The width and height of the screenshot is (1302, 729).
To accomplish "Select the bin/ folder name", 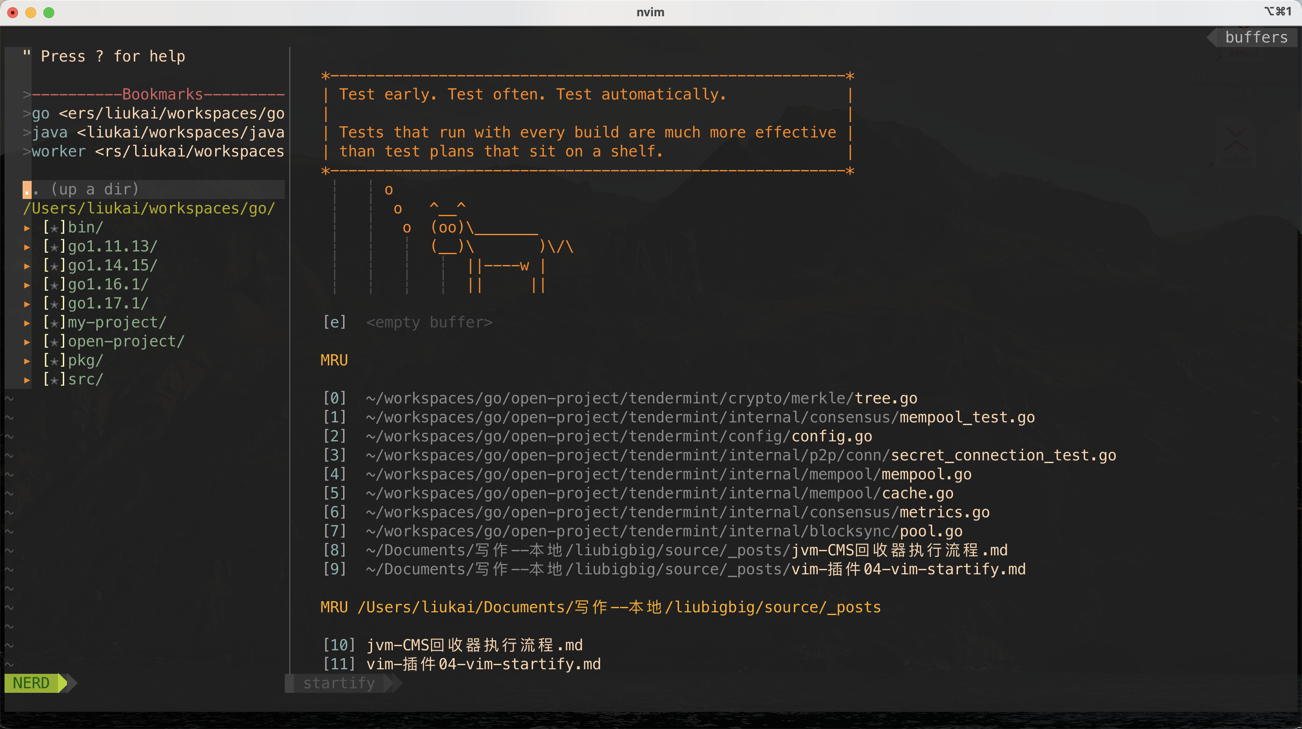I will 85,227.
